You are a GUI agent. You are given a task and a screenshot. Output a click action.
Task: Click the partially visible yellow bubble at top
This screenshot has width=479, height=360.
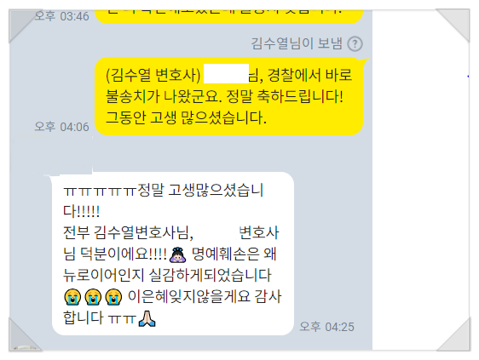(228, 16)
